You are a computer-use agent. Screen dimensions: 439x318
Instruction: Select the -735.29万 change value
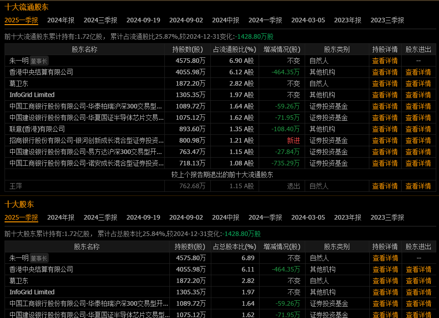(x=285, y=164)
